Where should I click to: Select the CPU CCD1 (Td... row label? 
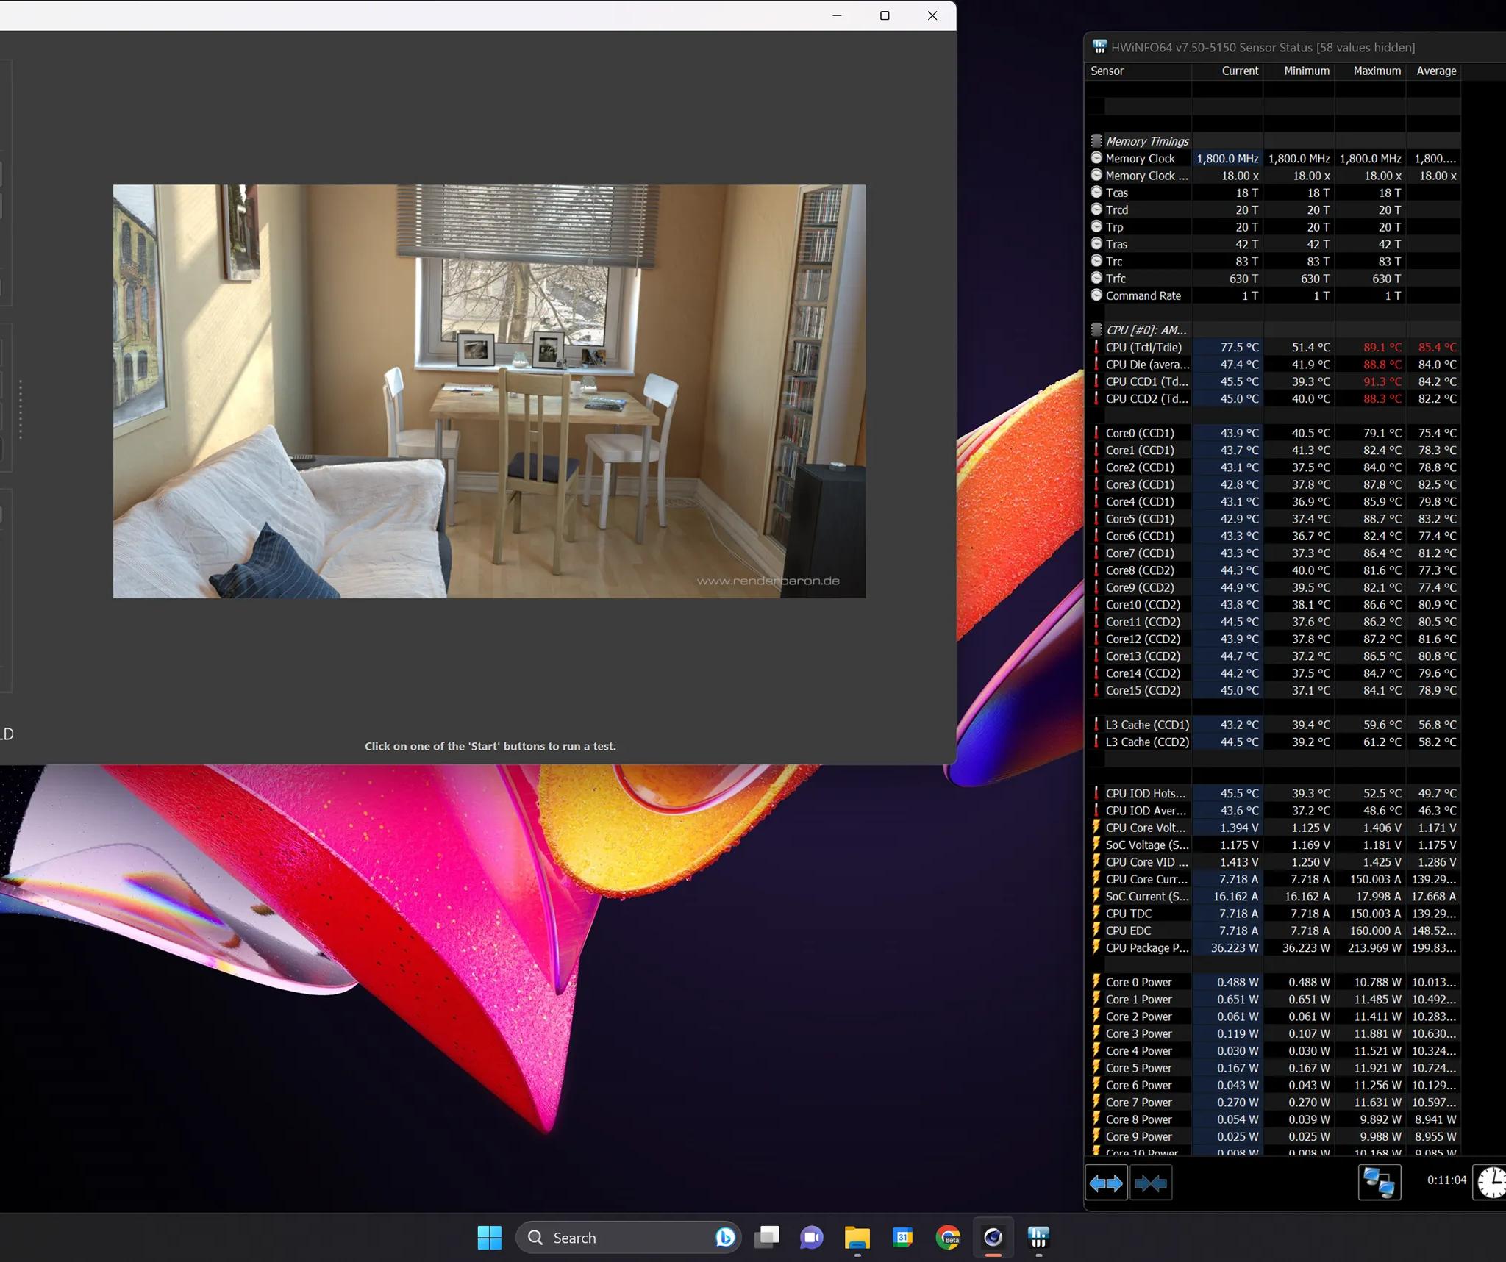(1147, 381)
